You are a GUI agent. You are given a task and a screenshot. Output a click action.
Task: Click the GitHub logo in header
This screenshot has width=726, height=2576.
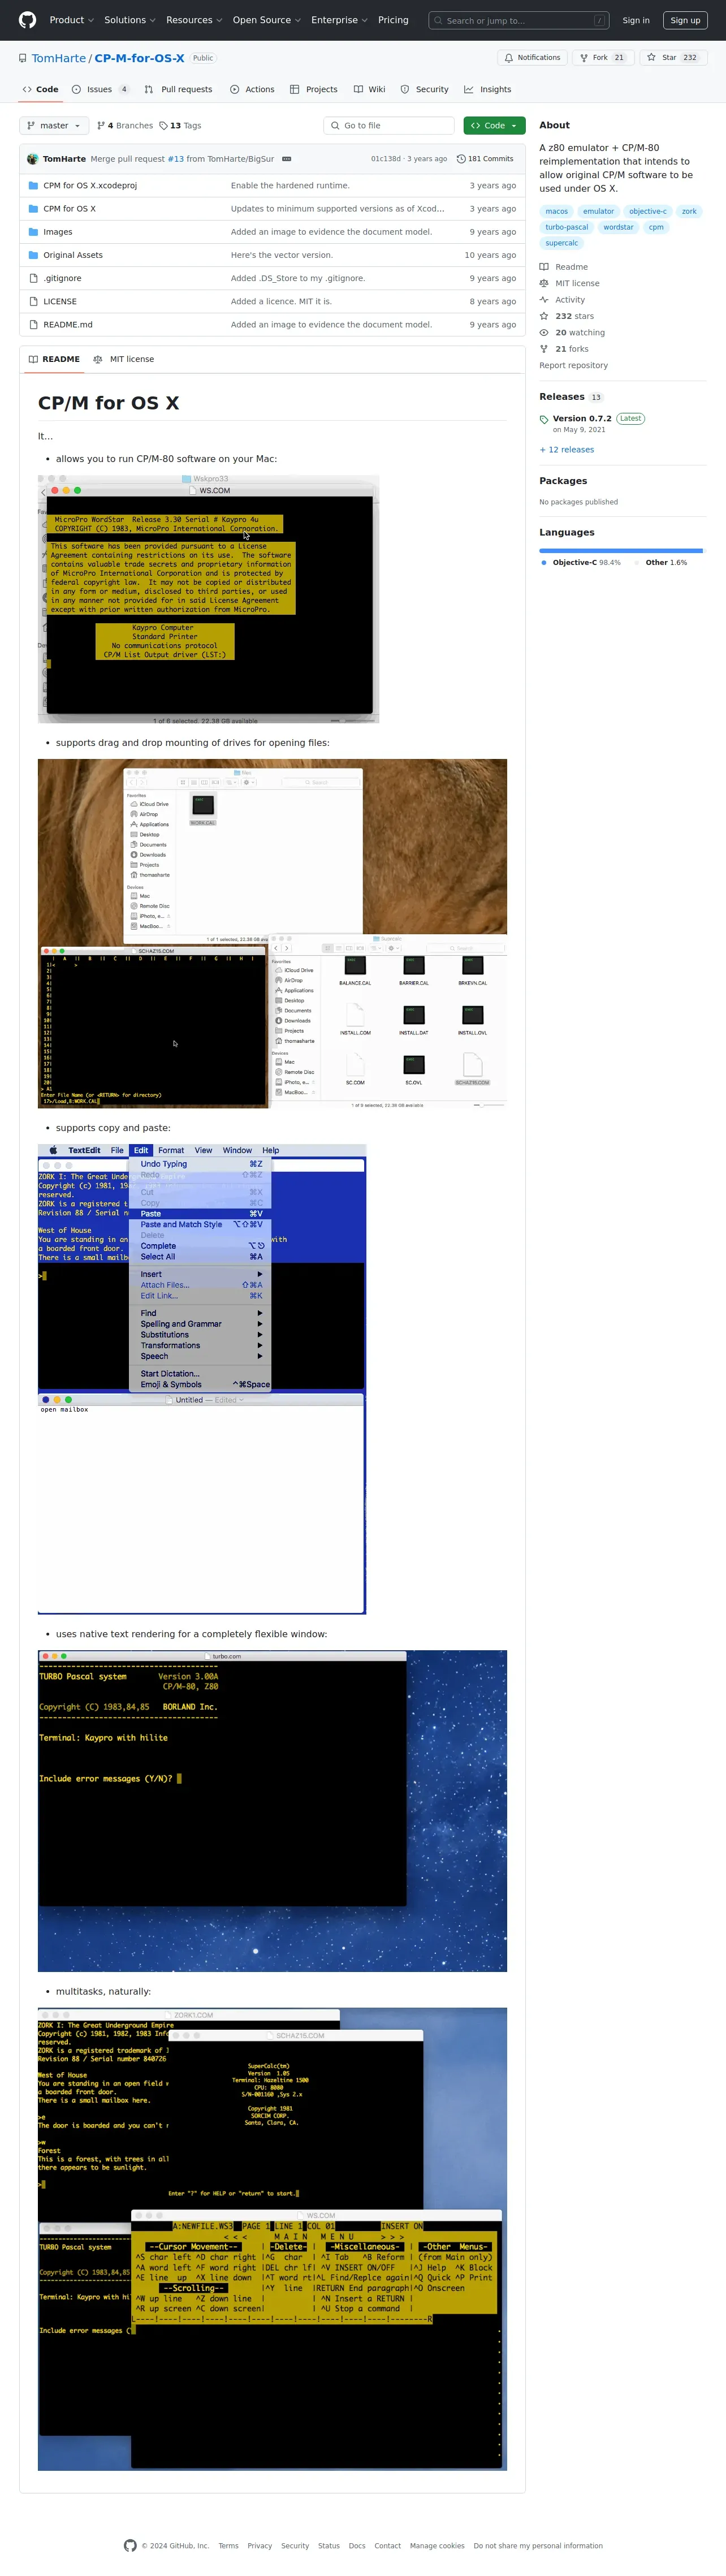pyautogui.click(x=27, y=20)
